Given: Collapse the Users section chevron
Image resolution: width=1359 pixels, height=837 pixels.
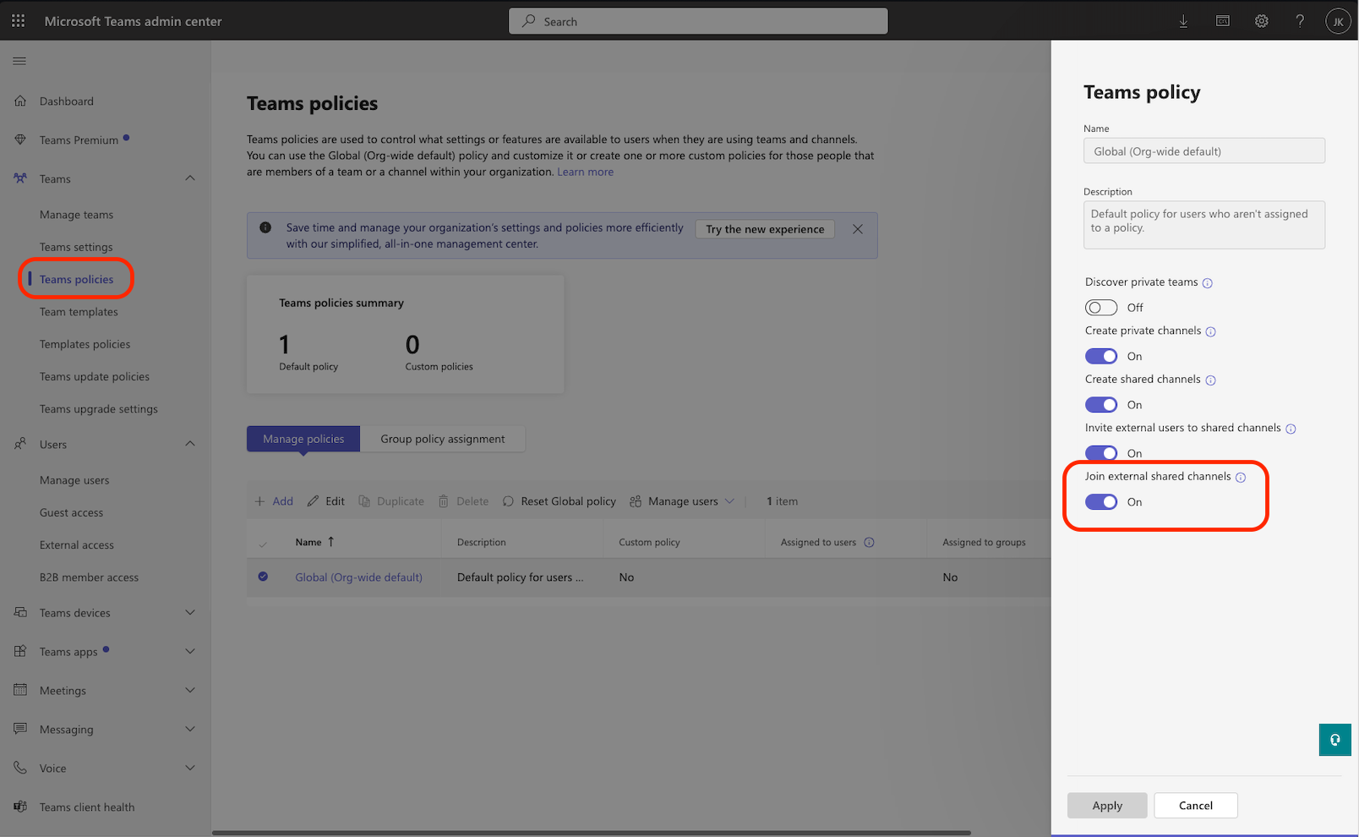Looking at the screenshot, I should coord(190,444).
